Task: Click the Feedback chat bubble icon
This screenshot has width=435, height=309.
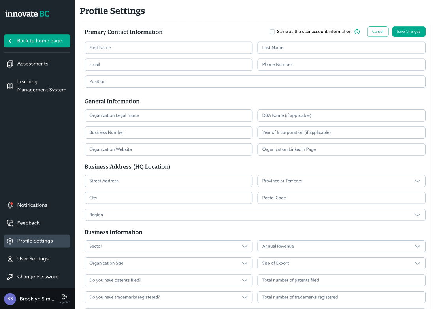Action: coord(10,223)
